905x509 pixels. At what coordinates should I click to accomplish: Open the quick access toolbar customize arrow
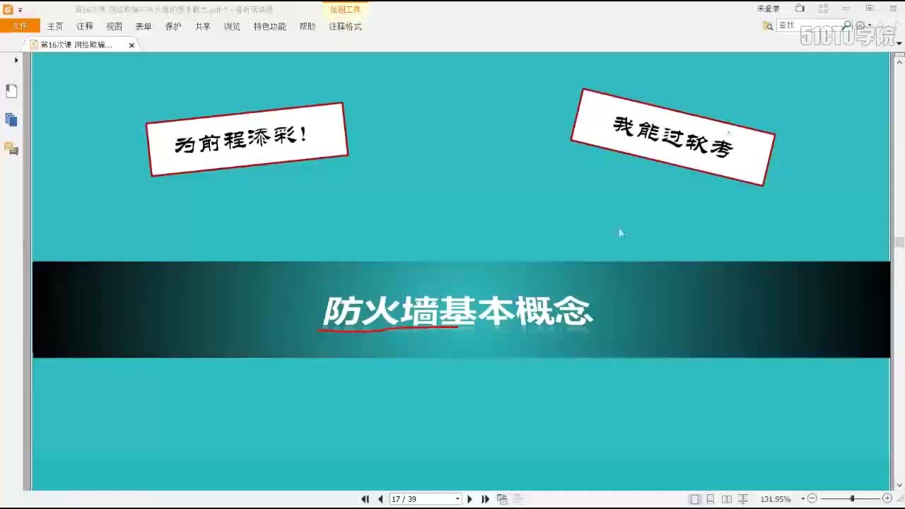(21, 10)
